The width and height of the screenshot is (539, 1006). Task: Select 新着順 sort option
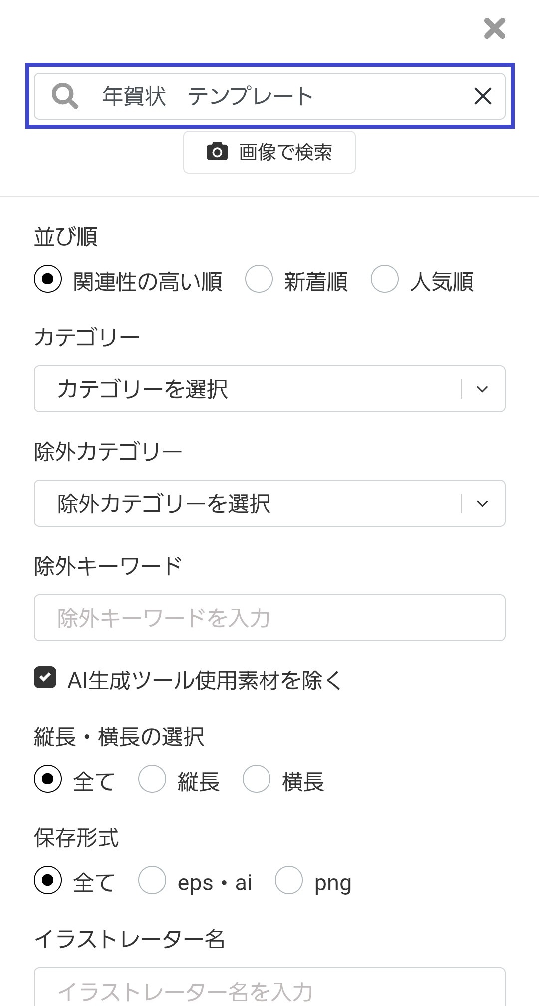click(x=259, y=279)
